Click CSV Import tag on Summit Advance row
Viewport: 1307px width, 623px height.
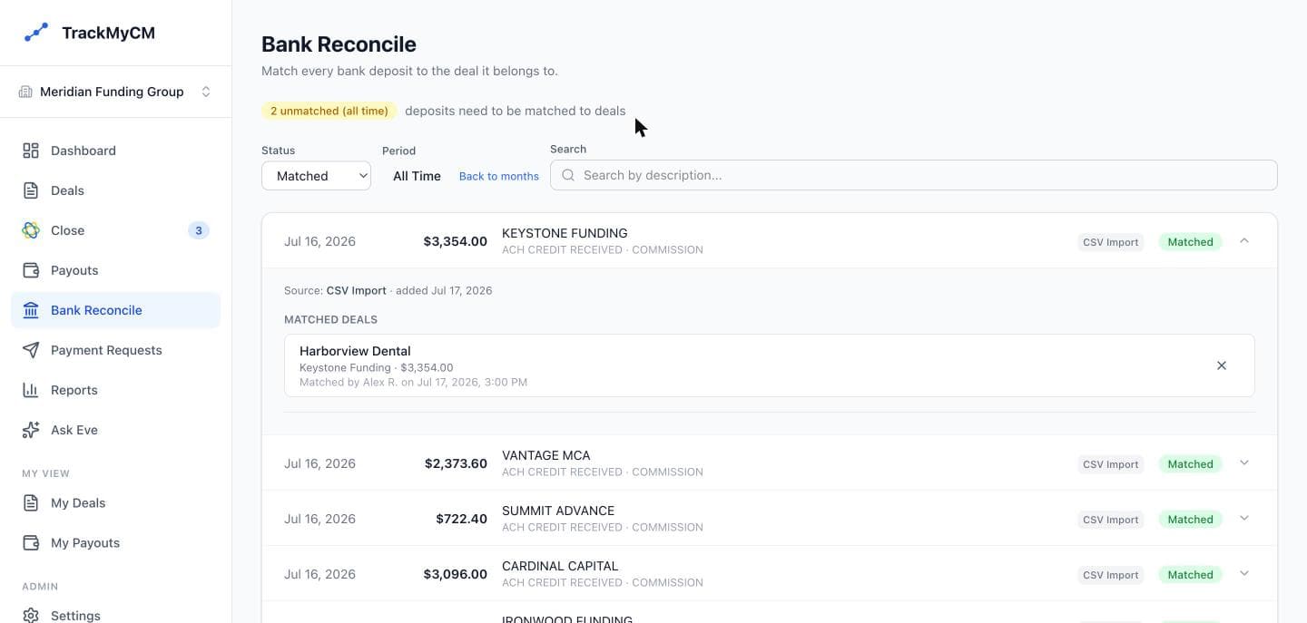click(x=1111, y=520)
